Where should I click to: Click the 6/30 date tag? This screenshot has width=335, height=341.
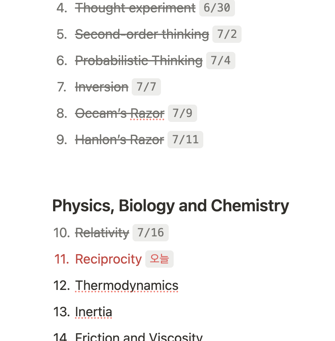click(x=217, y=8)
